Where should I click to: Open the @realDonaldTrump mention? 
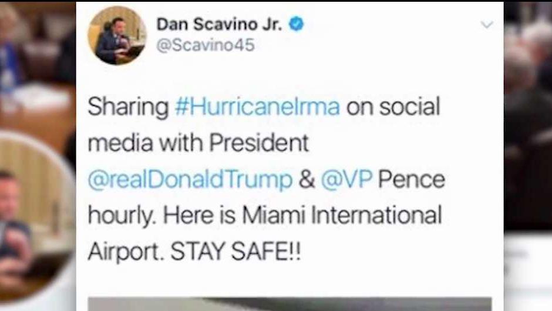[x=190, y=179]
